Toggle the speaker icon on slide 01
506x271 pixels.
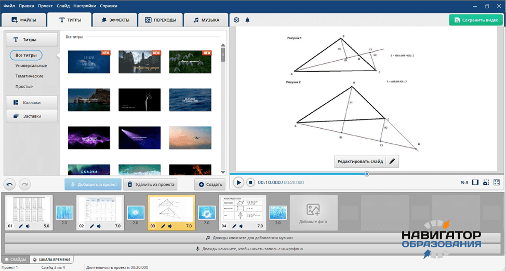click(x=27, y=226)
